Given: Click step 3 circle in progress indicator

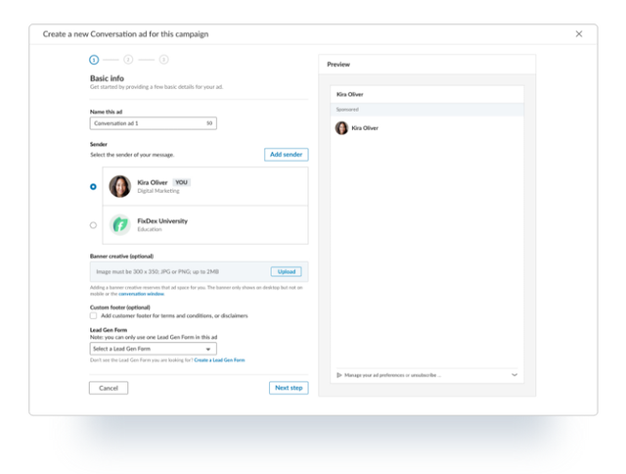Looking at the screenshot, I should [163, 60].
